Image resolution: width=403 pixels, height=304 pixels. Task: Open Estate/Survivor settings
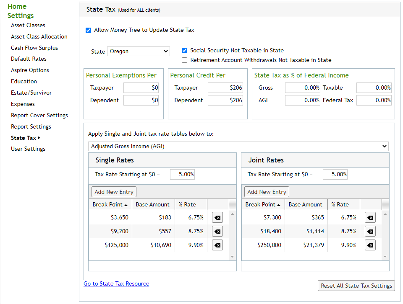pyautogui.click(x=31, y=93)
